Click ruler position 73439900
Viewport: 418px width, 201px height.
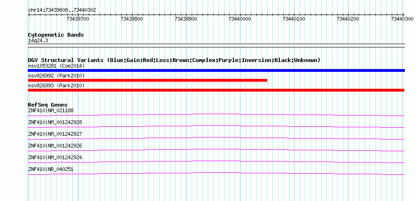click(186, 19)
